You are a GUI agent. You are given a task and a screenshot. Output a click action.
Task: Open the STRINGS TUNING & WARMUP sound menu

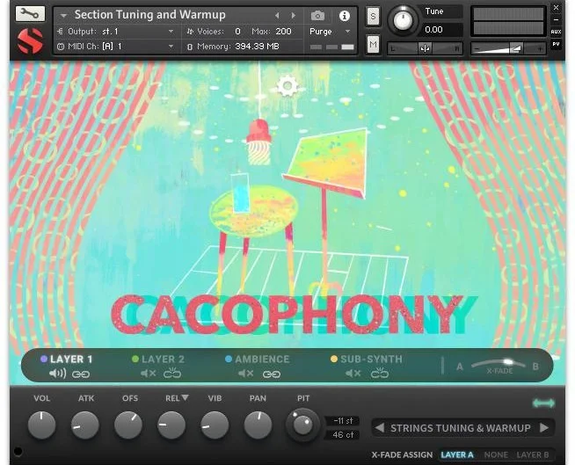pos(461,428)
